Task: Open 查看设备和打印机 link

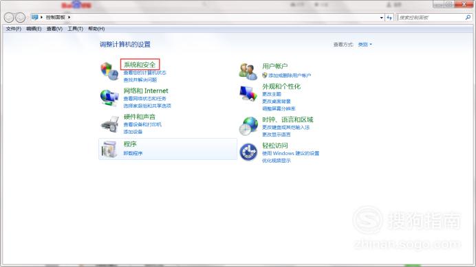Action: (142, 124)
